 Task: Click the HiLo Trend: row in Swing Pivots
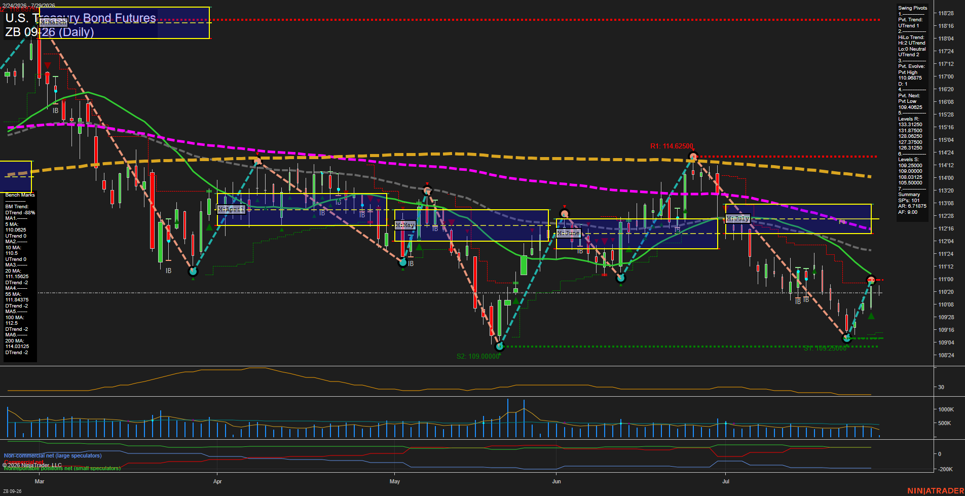point(911,37)
